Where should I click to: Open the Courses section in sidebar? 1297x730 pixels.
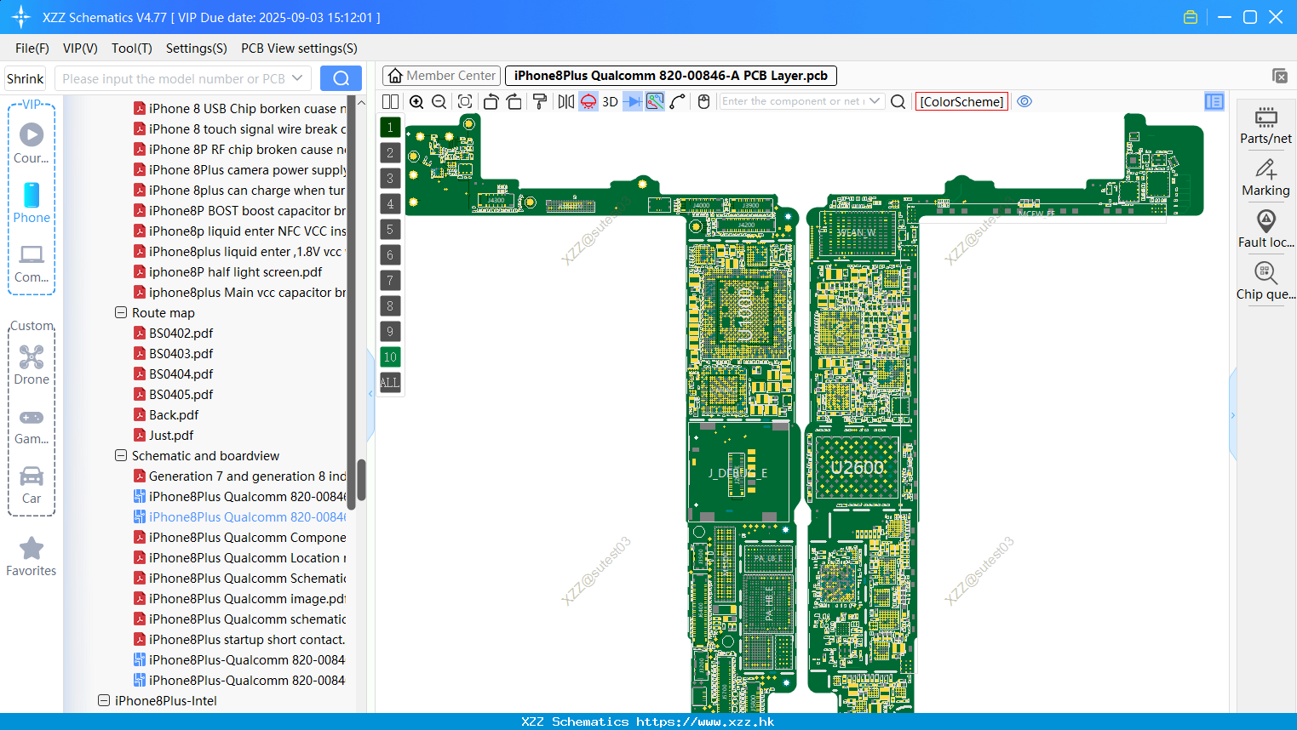32,144
